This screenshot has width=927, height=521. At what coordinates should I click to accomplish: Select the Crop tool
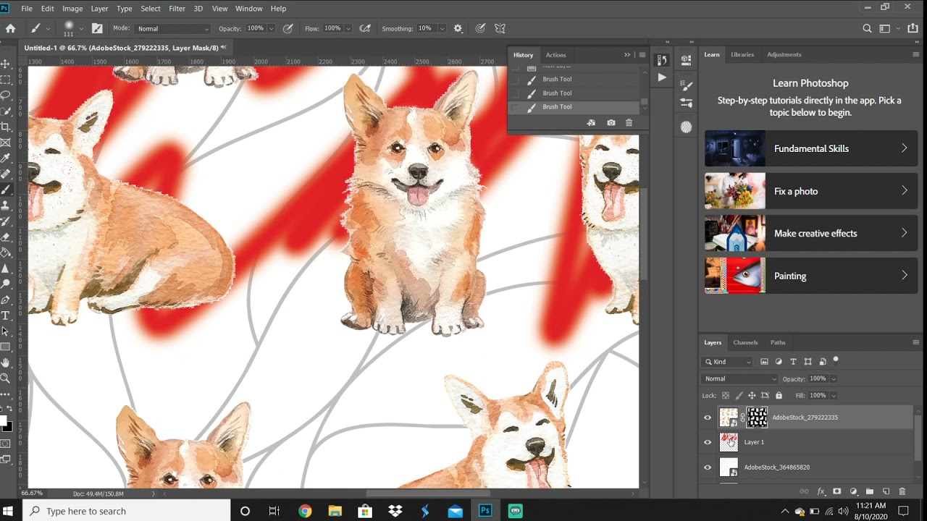pos(6,127)
